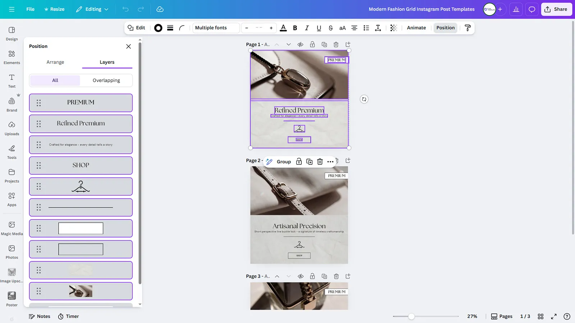Viewport: 575px width, 323px height.
Task: Open the transparency checkerboard icon
Action: click(394, 28)
